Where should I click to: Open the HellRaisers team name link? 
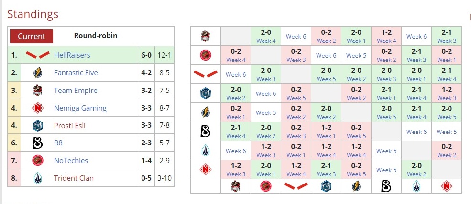(x=72, y=55)
